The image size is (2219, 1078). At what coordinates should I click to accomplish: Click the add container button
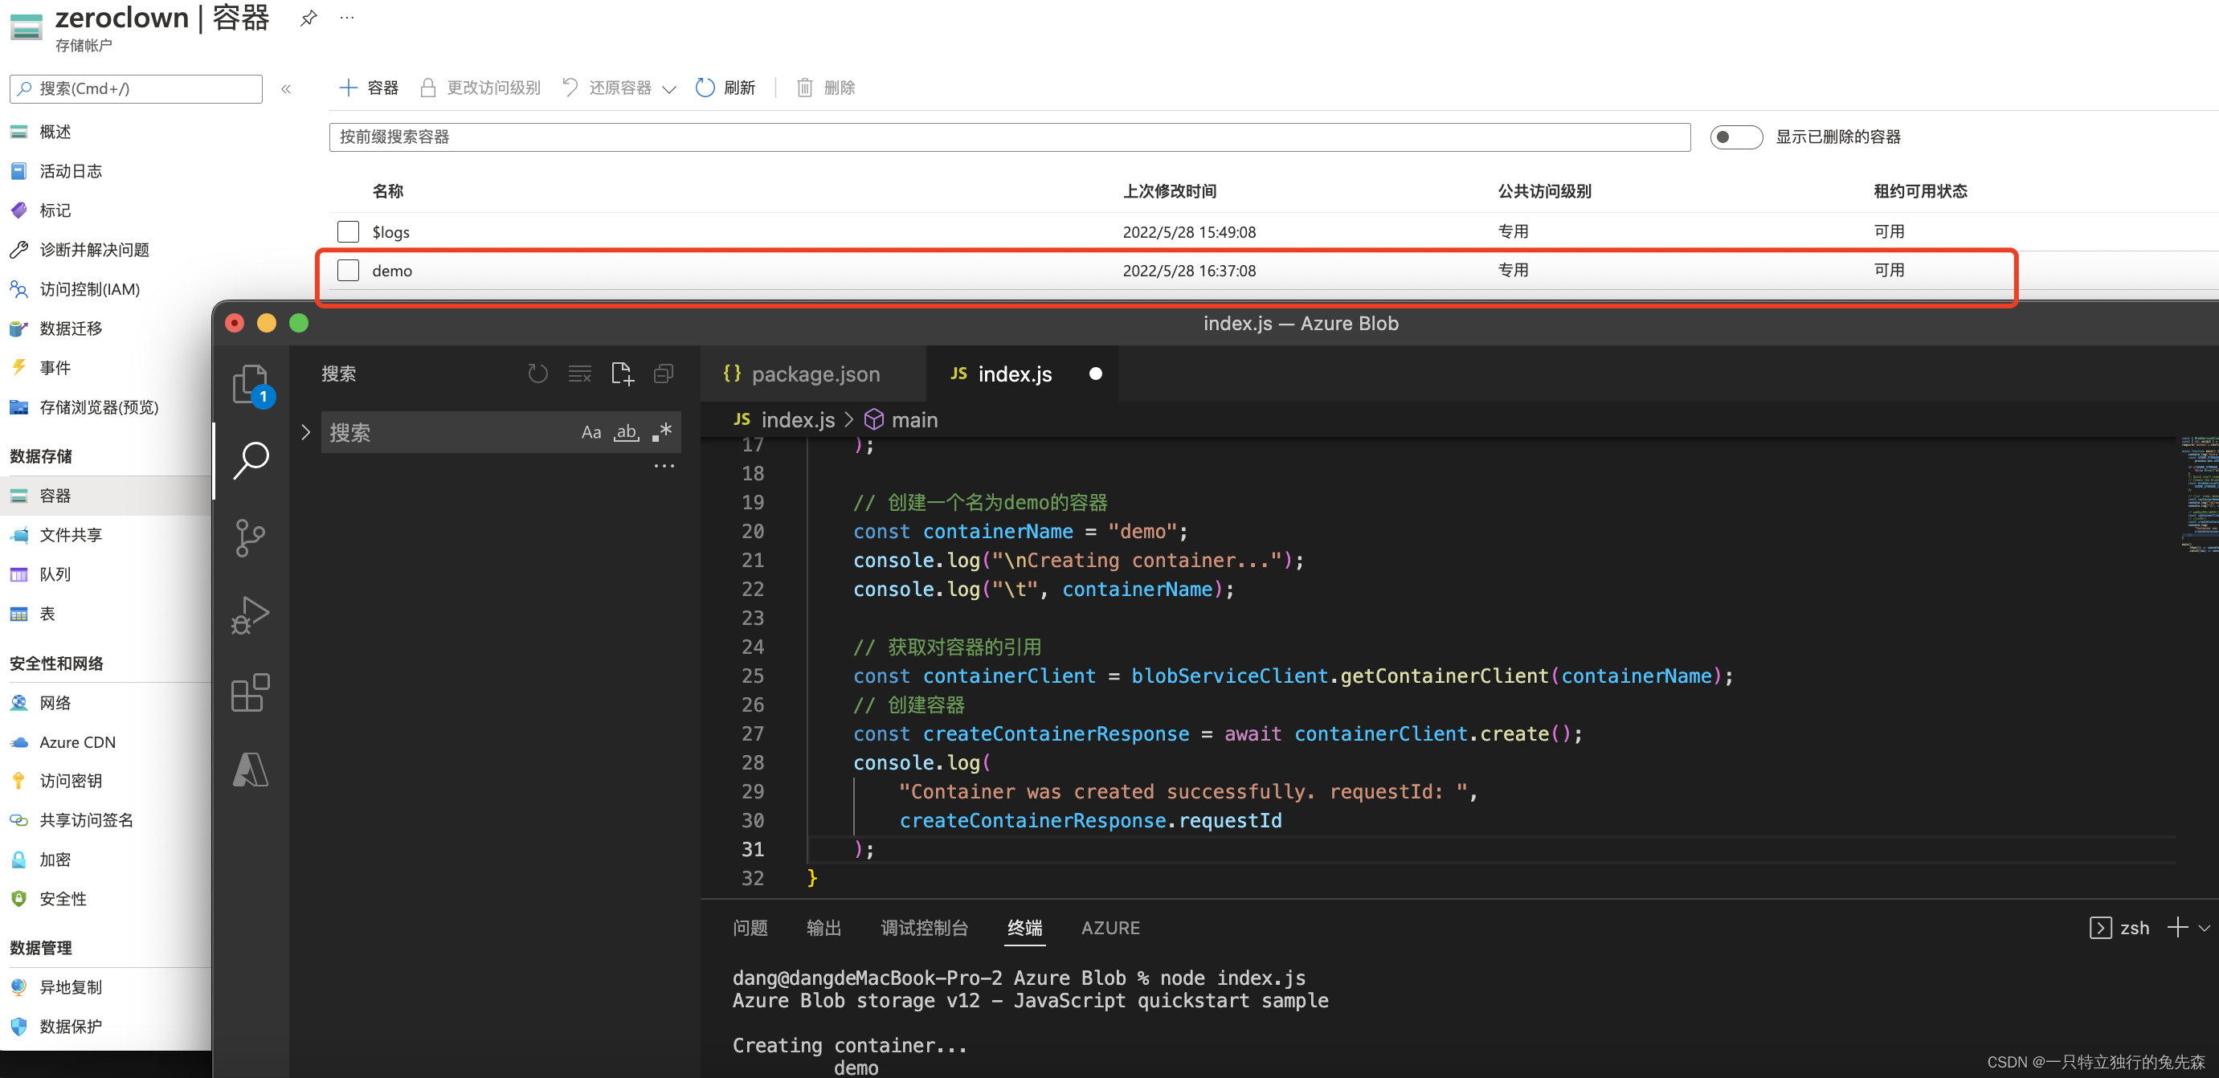[369, 88]
